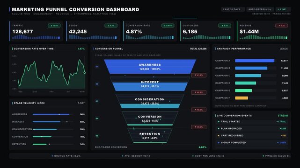Click the blue dot beside Signup Completed

pos(219,143)
